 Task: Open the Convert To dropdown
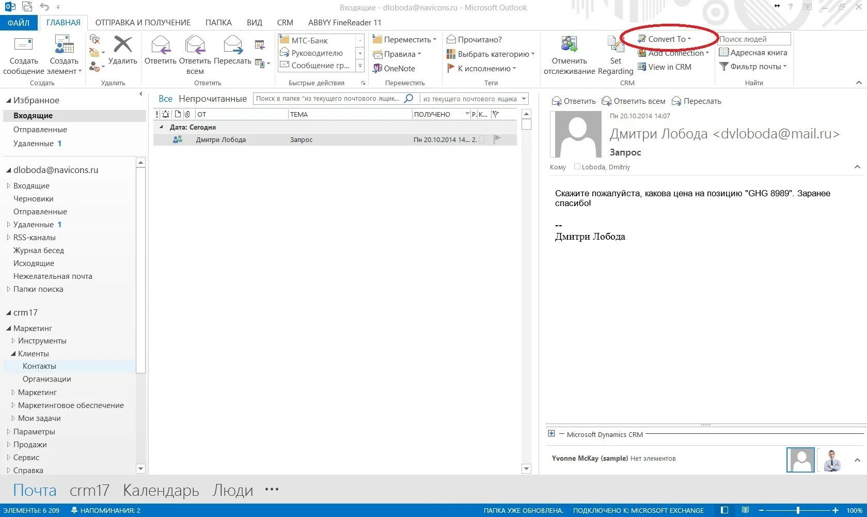664,39
